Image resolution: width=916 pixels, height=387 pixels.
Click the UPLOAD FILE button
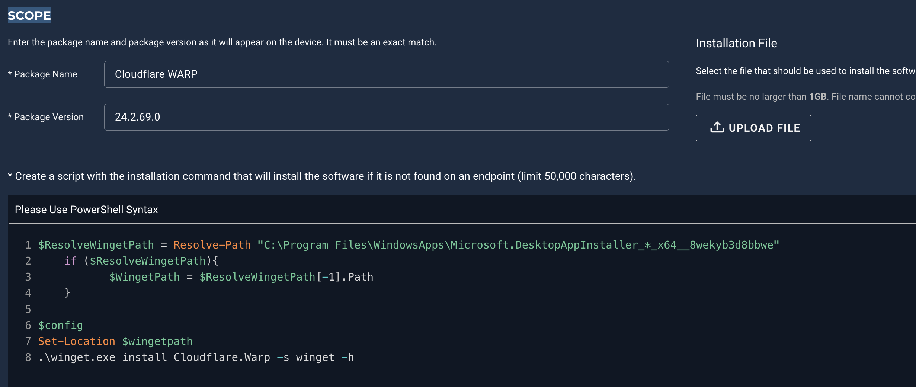pyautogui.click(x=753, y=128)
